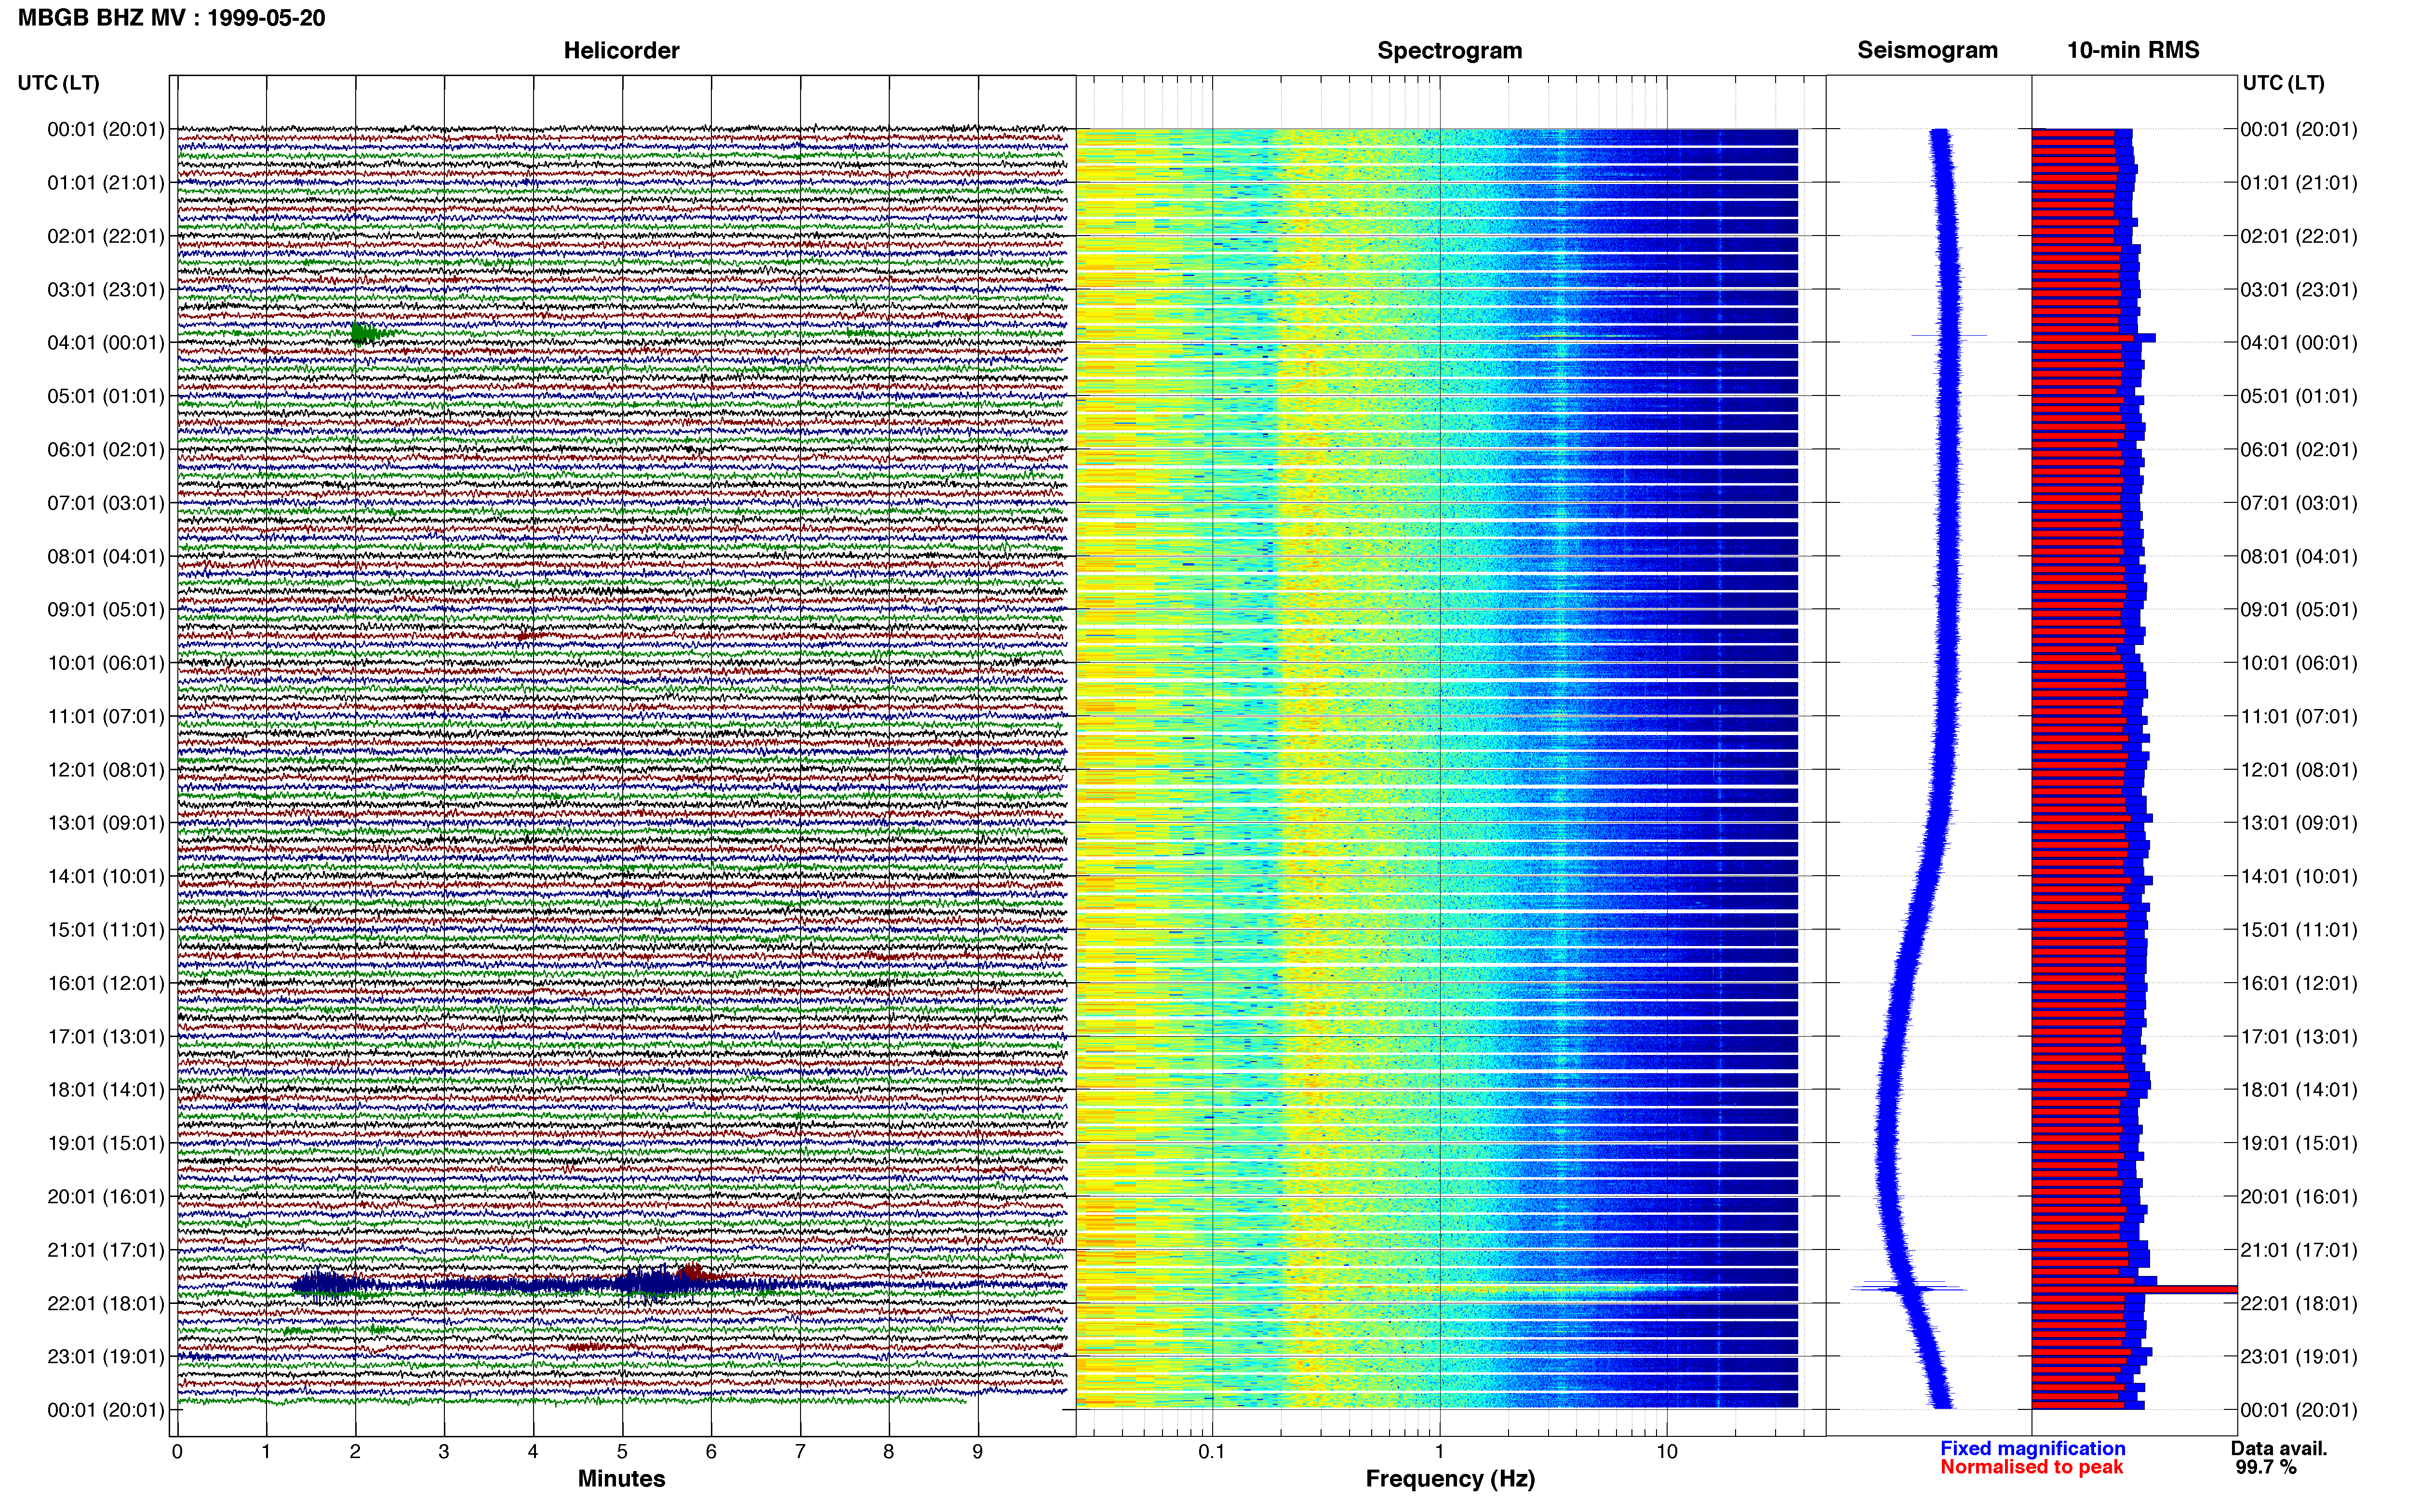Click the 'Frequency (Hz)' x-axis label
The image size is (2419, 1512).
tap(1450, 1479)
